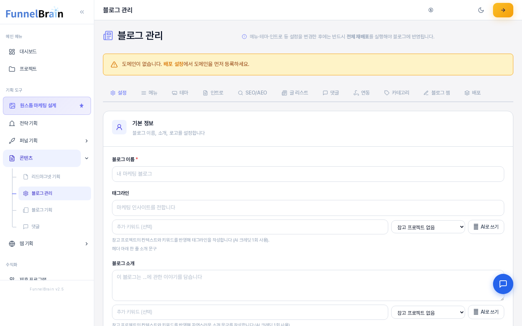This screenshot has height=326, width=522.
Task: Select 블로그 관리 sub-item
Action: click(55, 193)
